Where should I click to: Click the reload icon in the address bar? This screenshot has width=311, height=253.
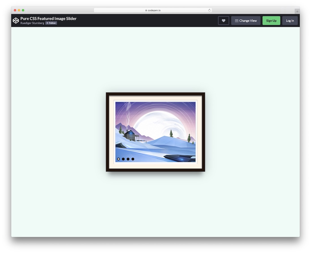pos(209,10)
